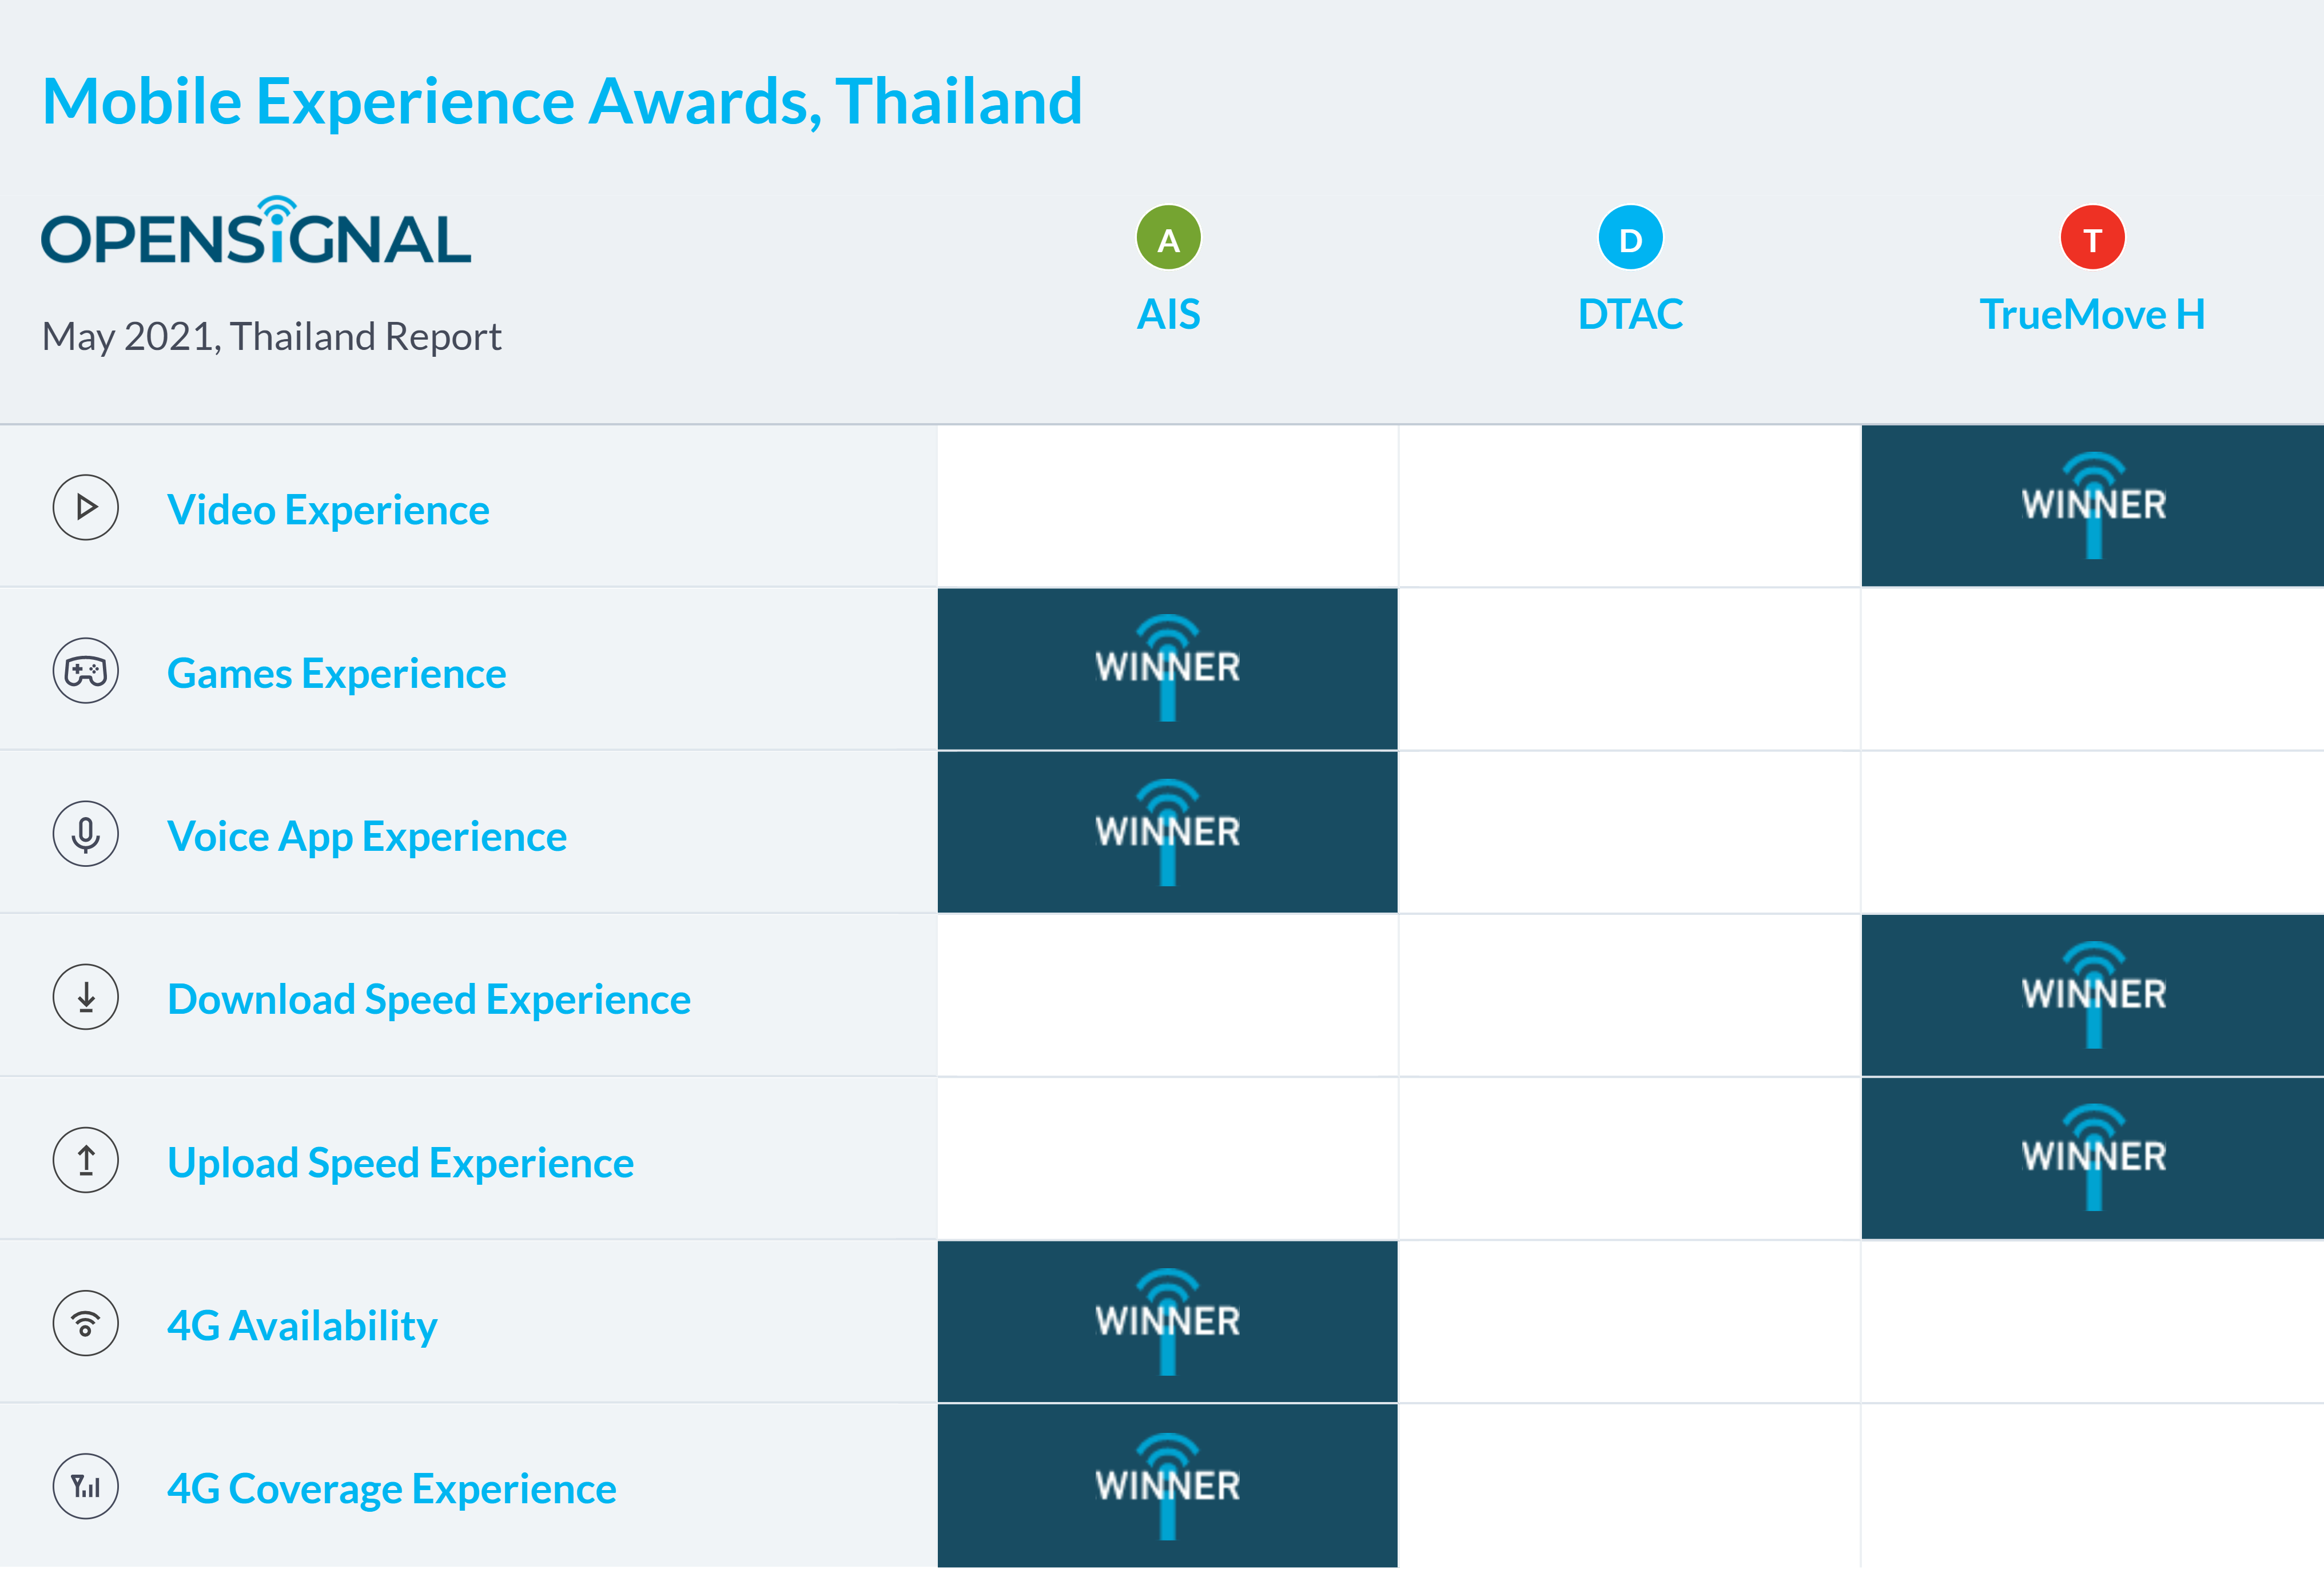Screen dimensions: 2324x1569
Task: Click the Download Speed arrow icon
Action: coord(86,997)
